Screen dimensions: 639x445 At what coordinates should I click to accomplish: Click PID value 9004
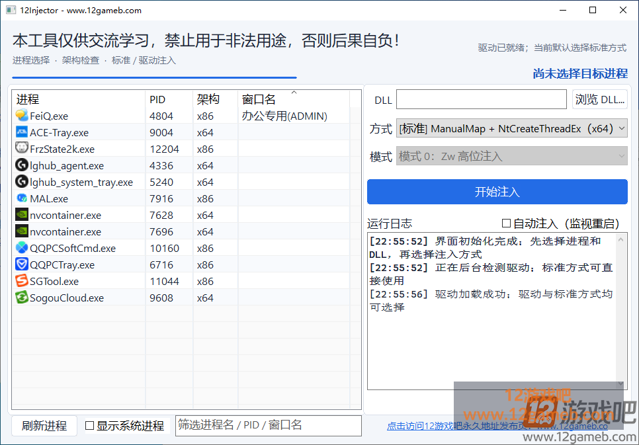point(161,132)
